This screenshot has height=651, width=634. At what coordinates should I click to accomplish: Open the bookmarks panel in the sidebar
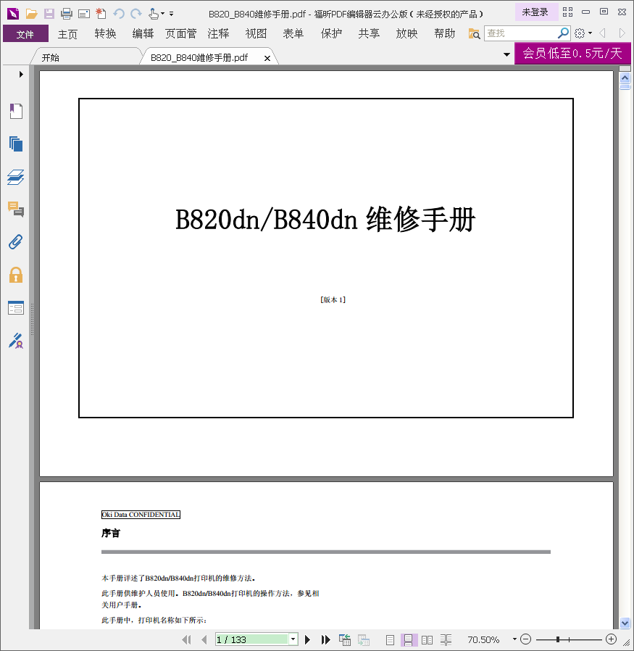click(x=16, y=111)
